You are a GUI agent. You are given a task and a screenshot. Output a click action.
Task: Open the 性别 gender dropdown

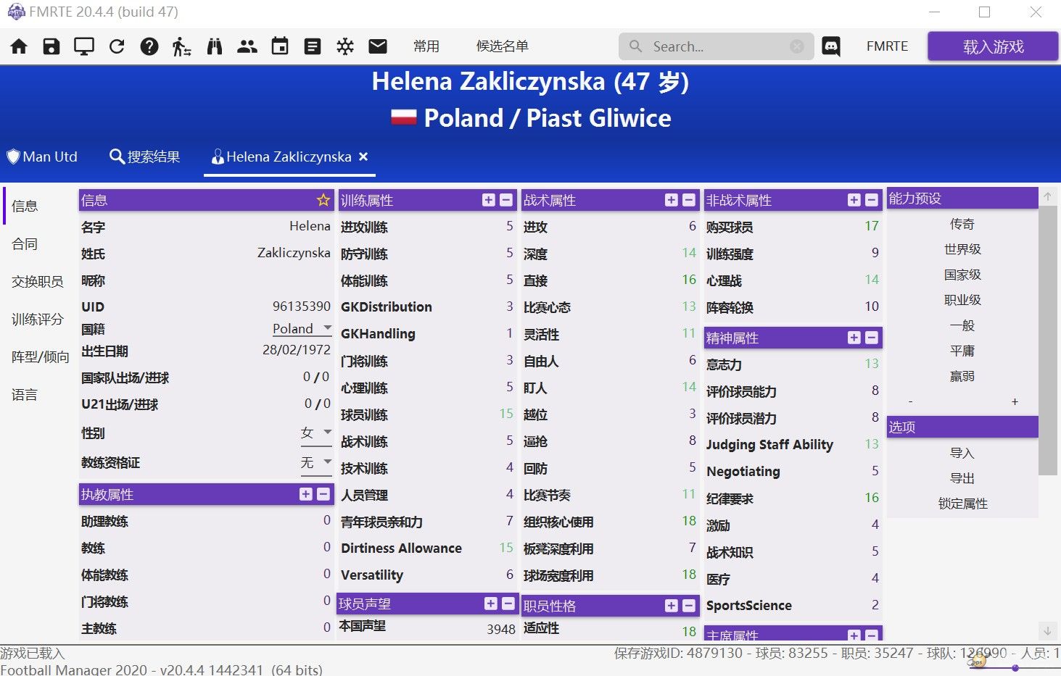pyautogui.click(x=315, y=433)
